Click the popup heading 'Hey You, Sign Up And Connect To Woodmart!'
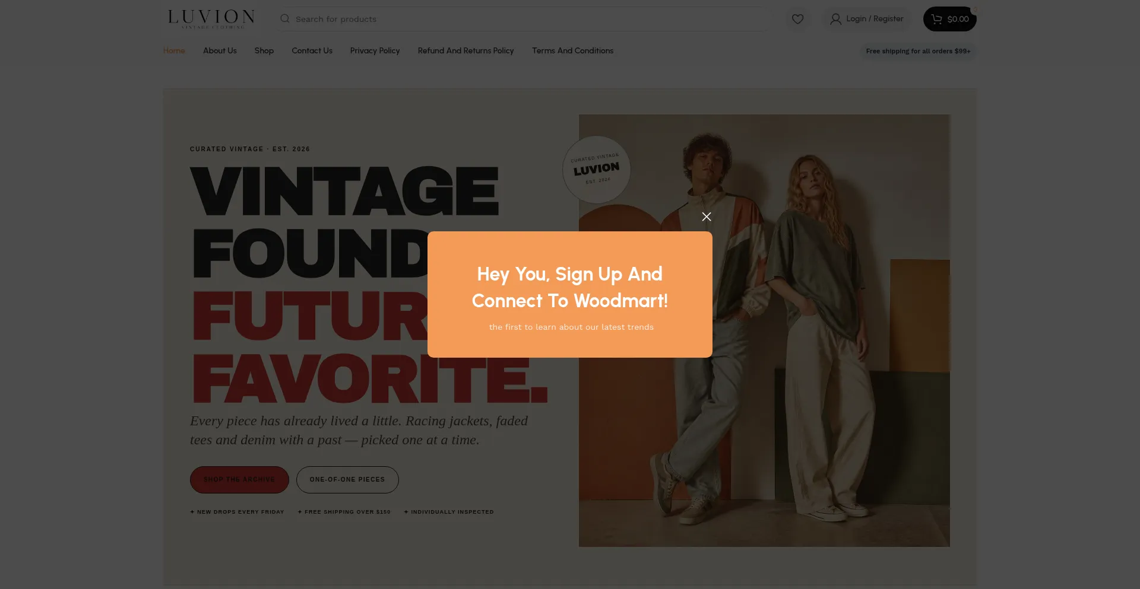Screen dimensions: 1140x589 click(570, 287)
